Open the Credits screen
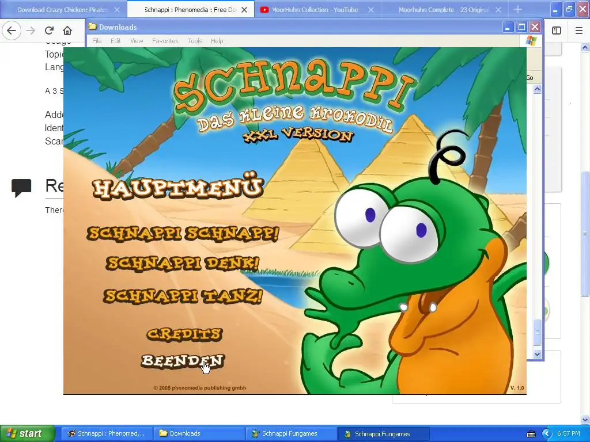Image resolution: width=590 pixels, height=442 pixels. (184, 334)
